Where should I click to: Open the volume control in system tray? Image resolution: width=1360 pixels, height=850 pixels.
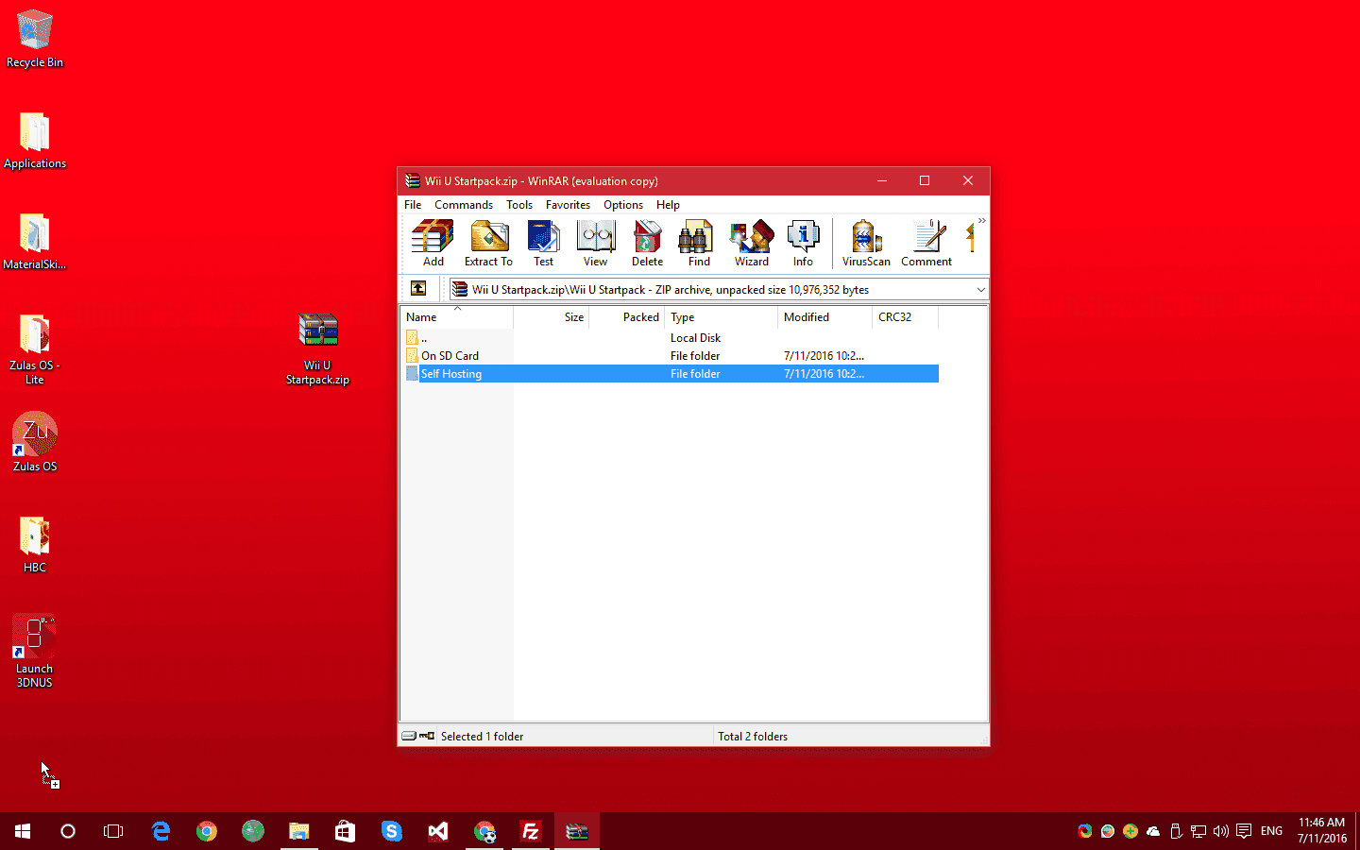click(1221, 831)
